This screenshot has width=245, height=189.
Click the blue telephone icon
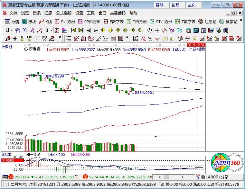[17, 30]
